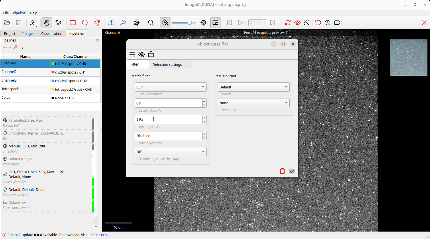
Task: Open the Pipeline menu
Action: pyautogui.click(x=19, y=13)
